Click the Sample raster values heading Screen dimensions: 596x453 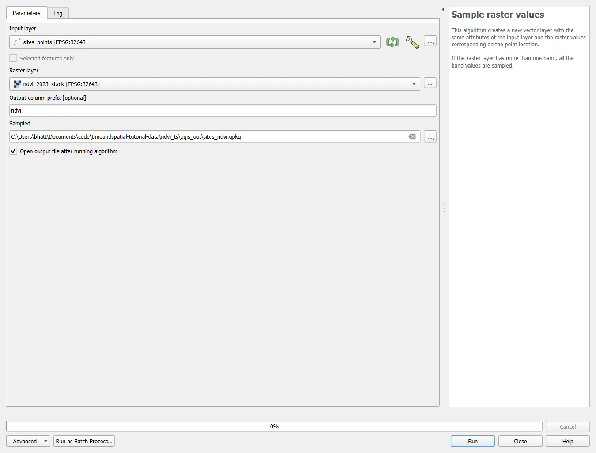coord(498,15)
